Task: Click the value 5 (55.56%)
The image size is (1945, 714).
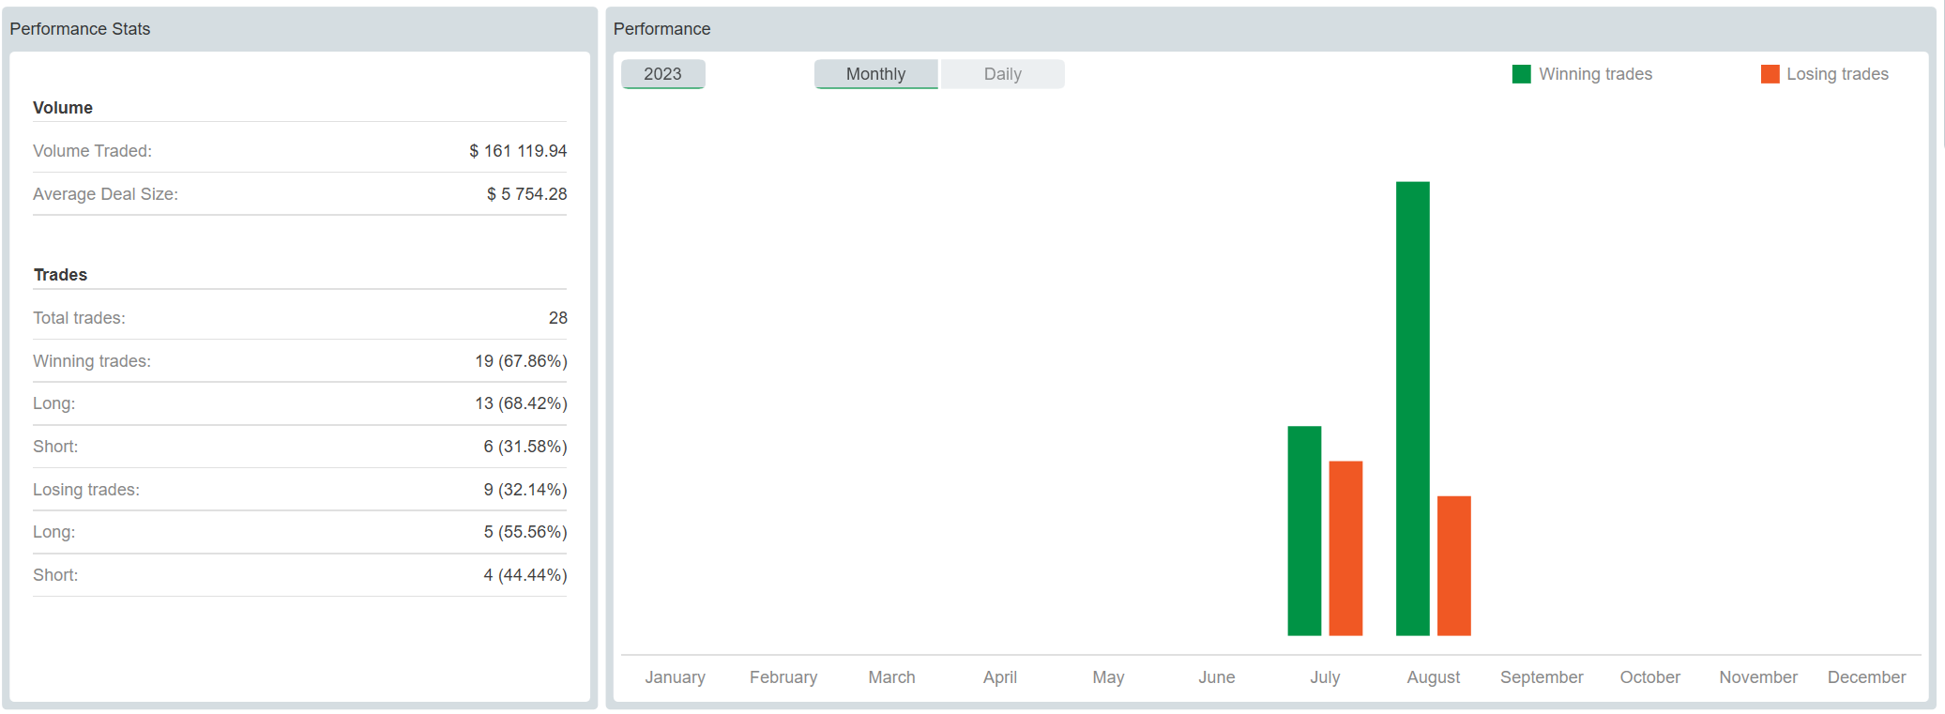Action: (525, 532)
